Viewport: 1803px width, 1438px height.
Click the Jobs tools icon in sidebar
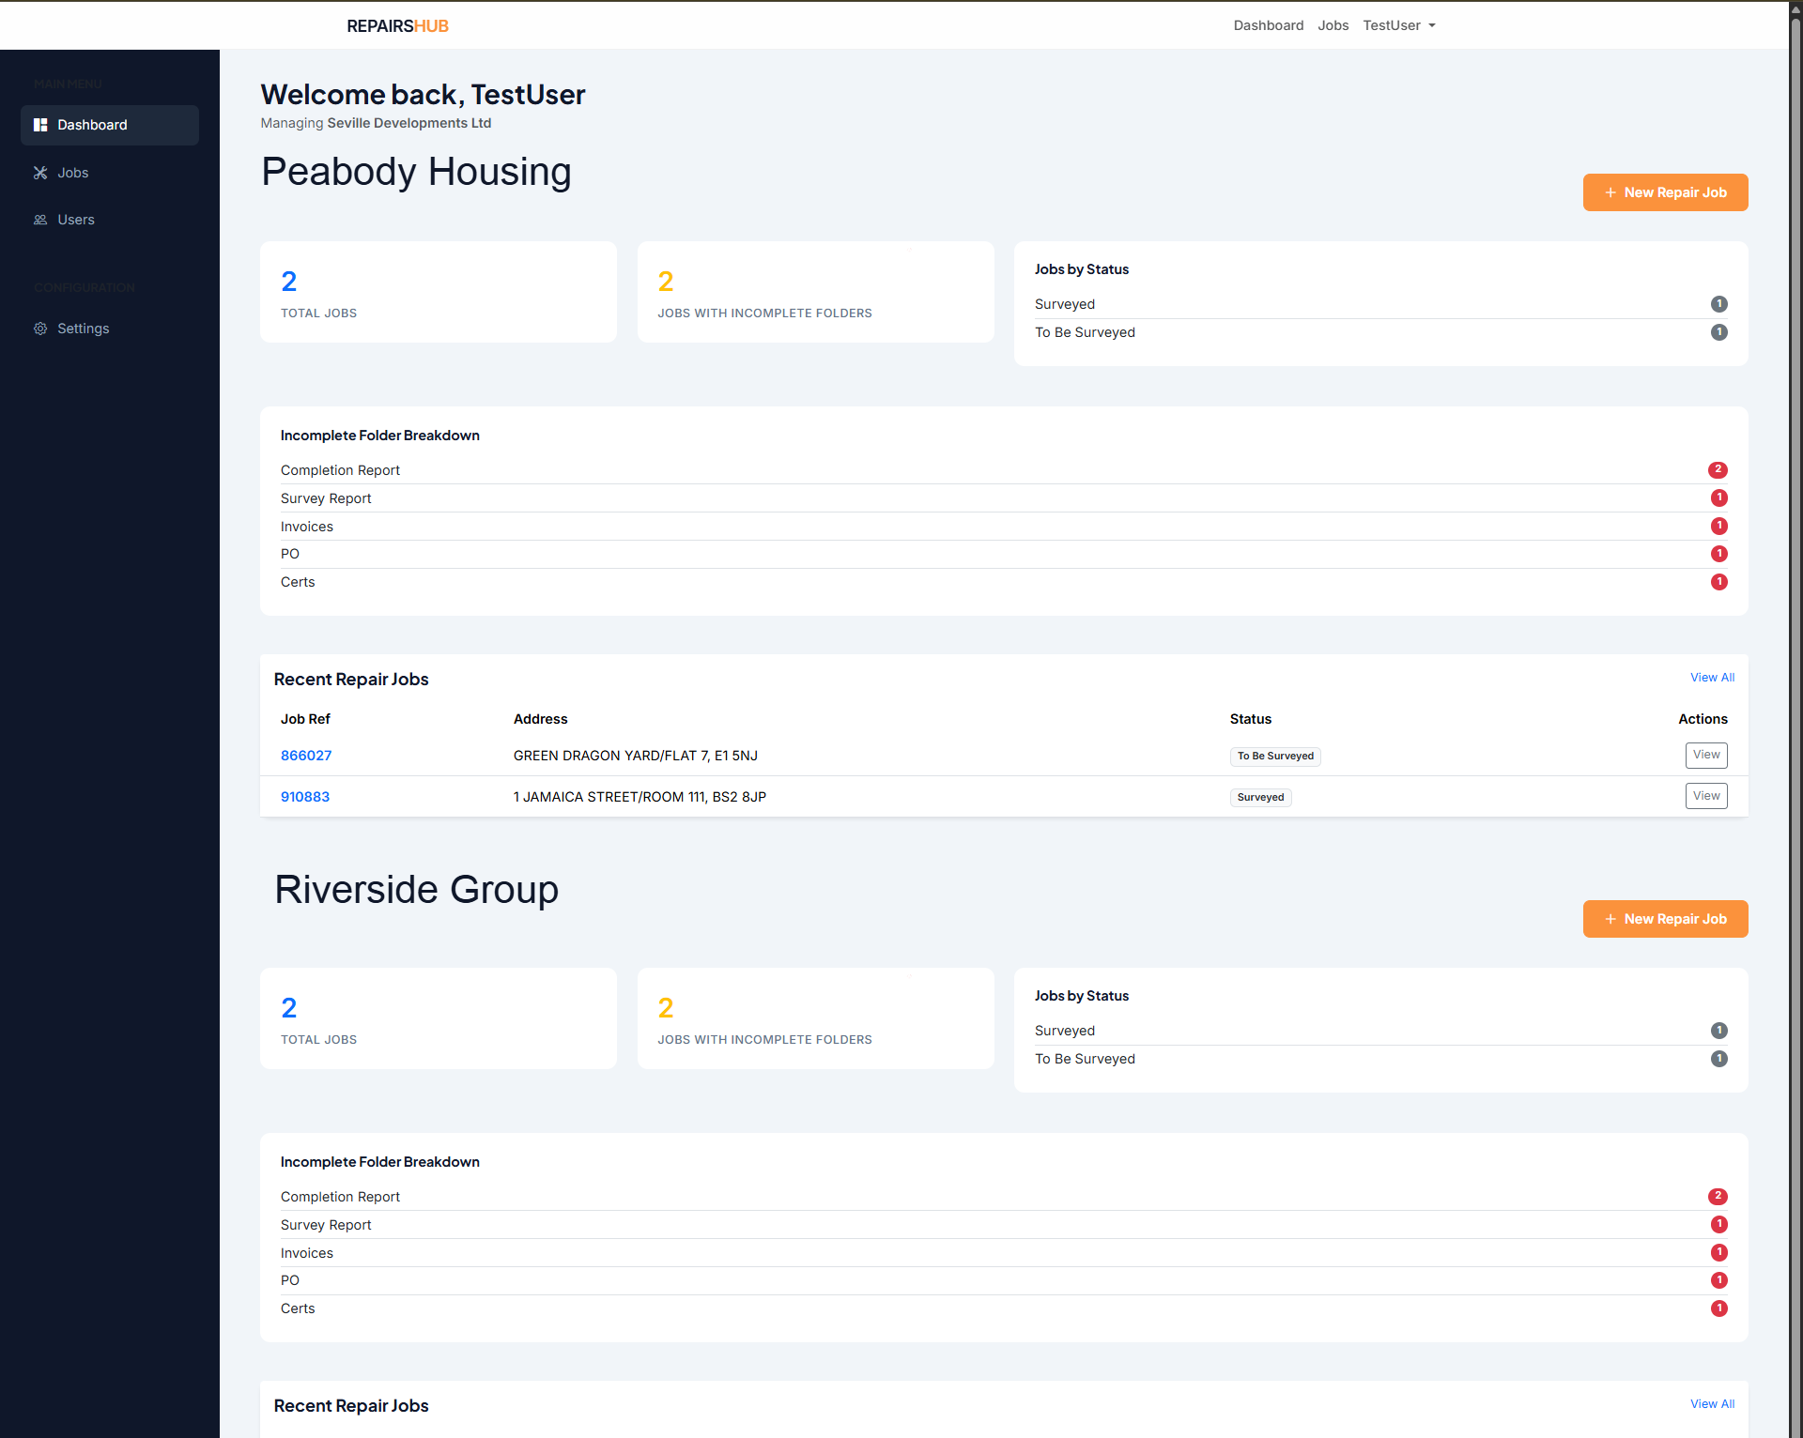tap(40, 173)
